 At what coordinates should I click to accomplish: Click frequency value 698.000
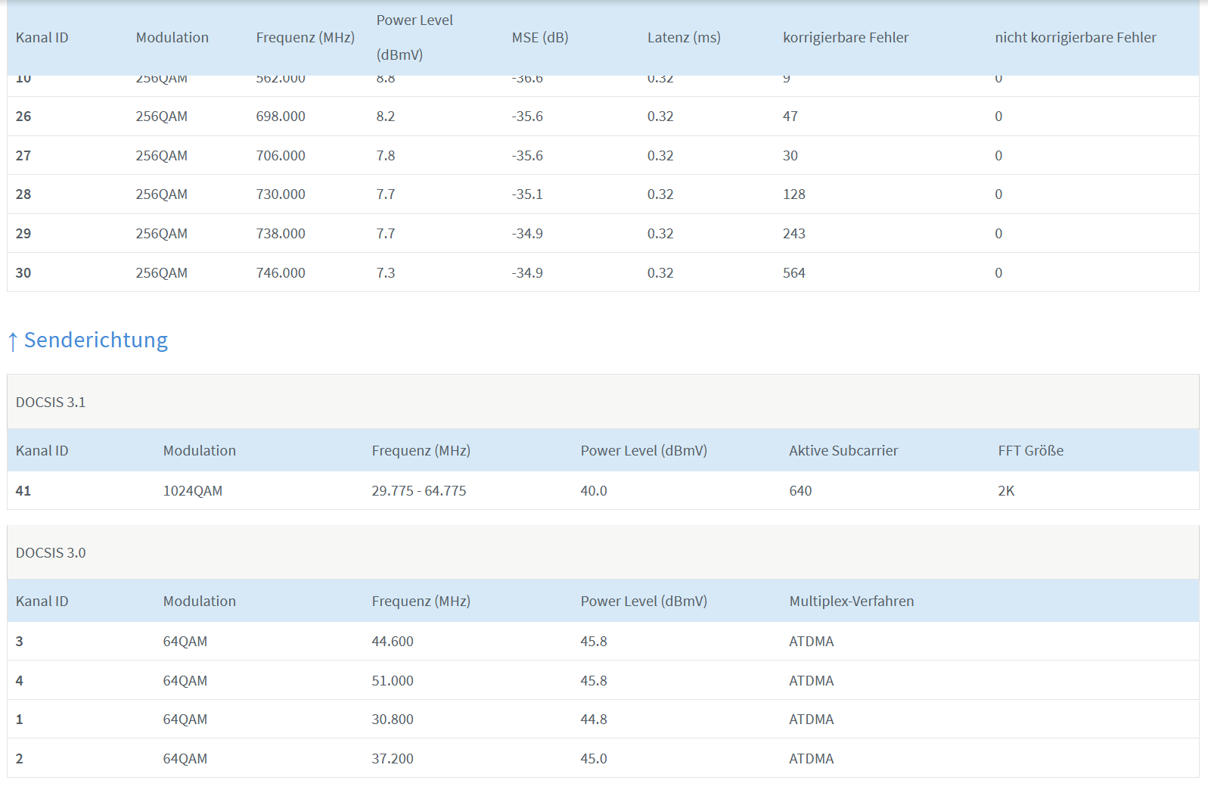click(281, 117)
